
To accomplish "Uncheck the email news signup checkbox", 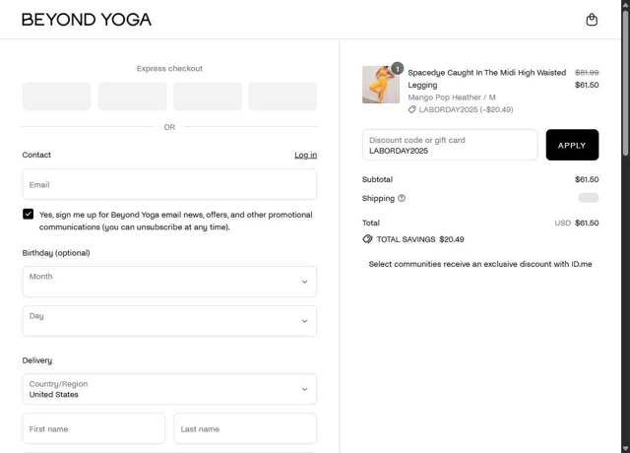I will click(29, 214).
